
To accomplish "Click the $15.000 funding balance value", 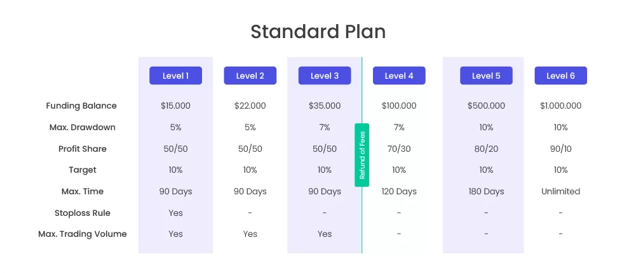I will tap(175, 106).
